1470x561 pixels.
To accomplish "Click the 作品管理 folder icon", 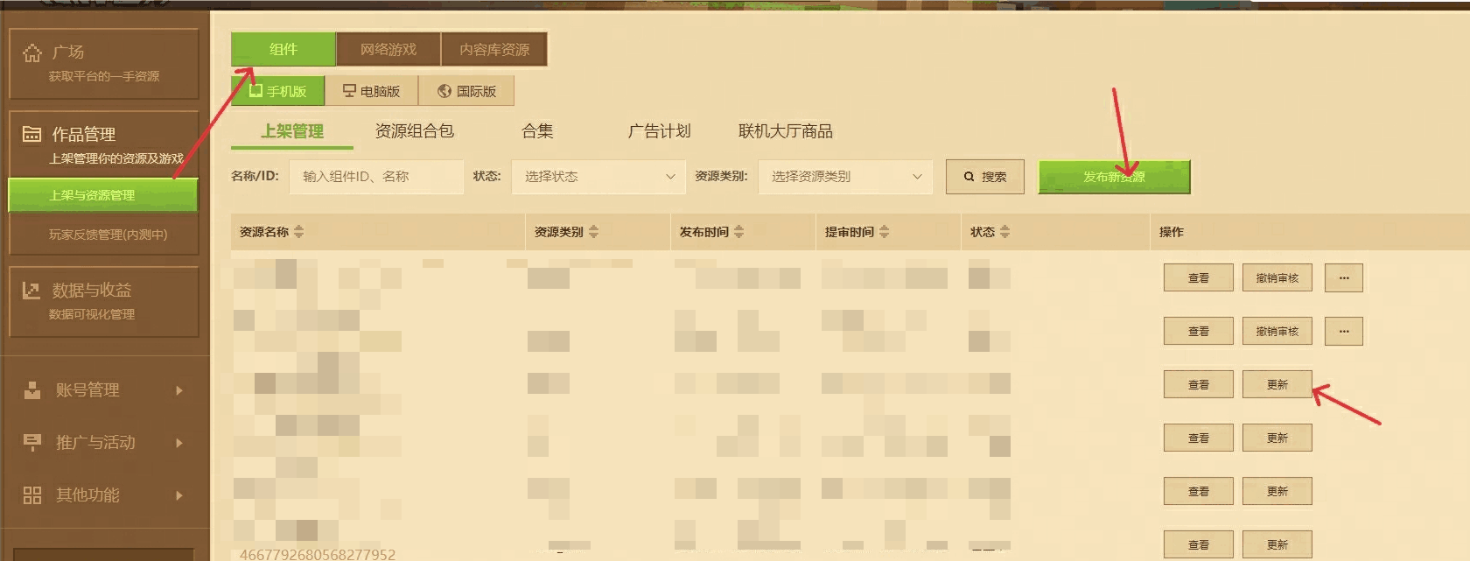I will tap(32, 135).
